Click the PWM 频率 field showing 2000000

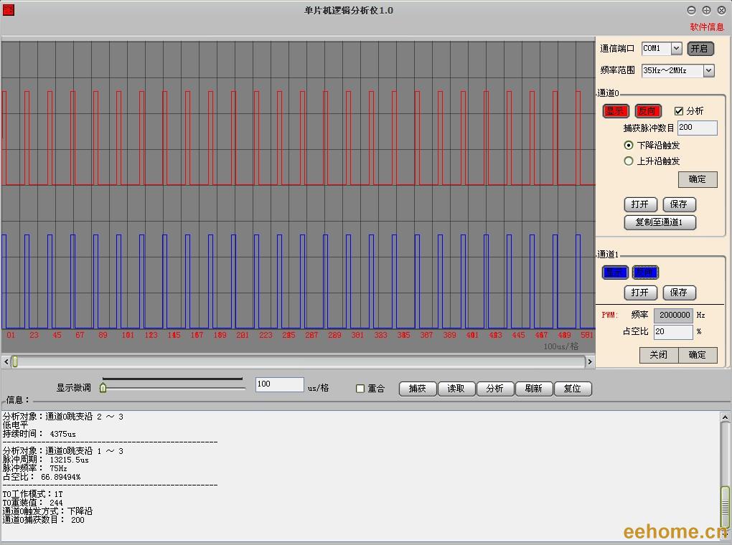pyautogui.click(x=673, y=316)
